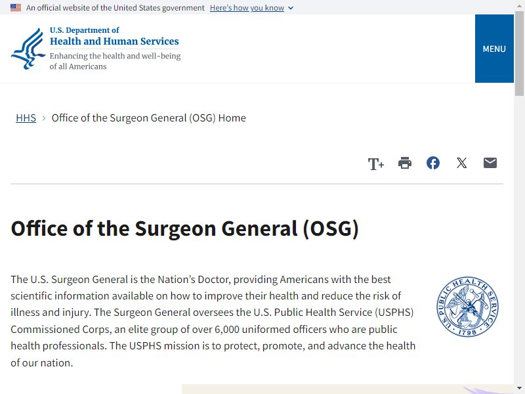Click "Enhancing the health and well-being" tagline
525x394 pixels.
(115, 56)
